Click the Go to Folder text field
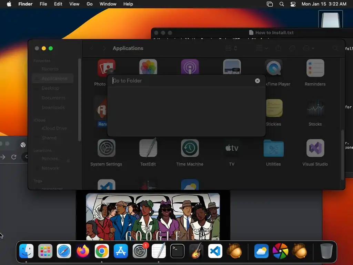Viewport: 353px width, 265px height. 183,81
